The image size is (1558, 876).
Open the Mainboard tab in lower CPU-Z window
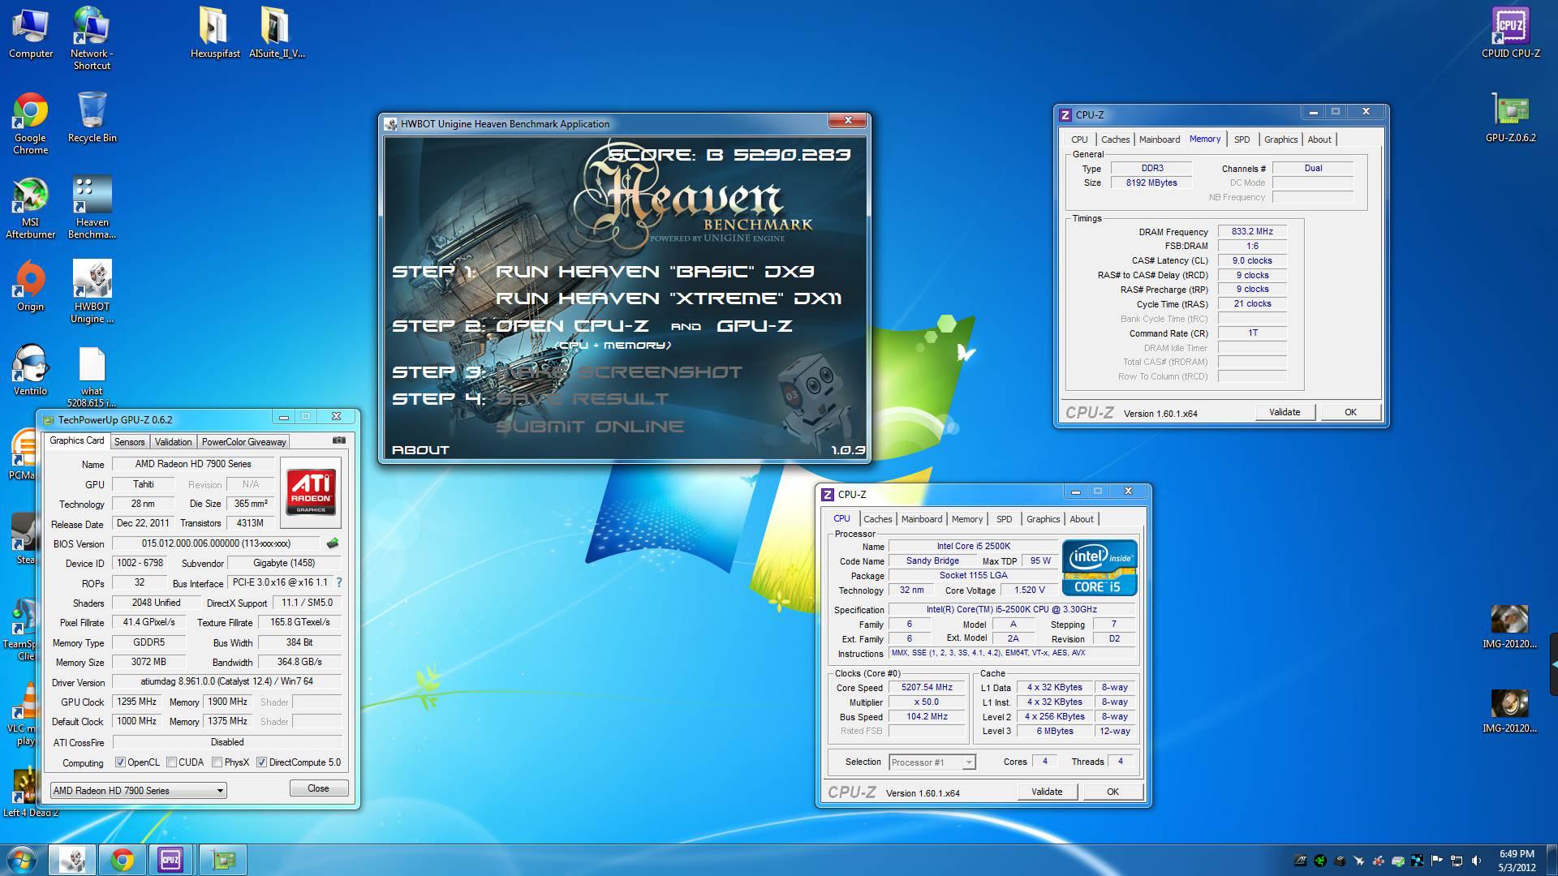pyautogui.click(x=921, y=519)
